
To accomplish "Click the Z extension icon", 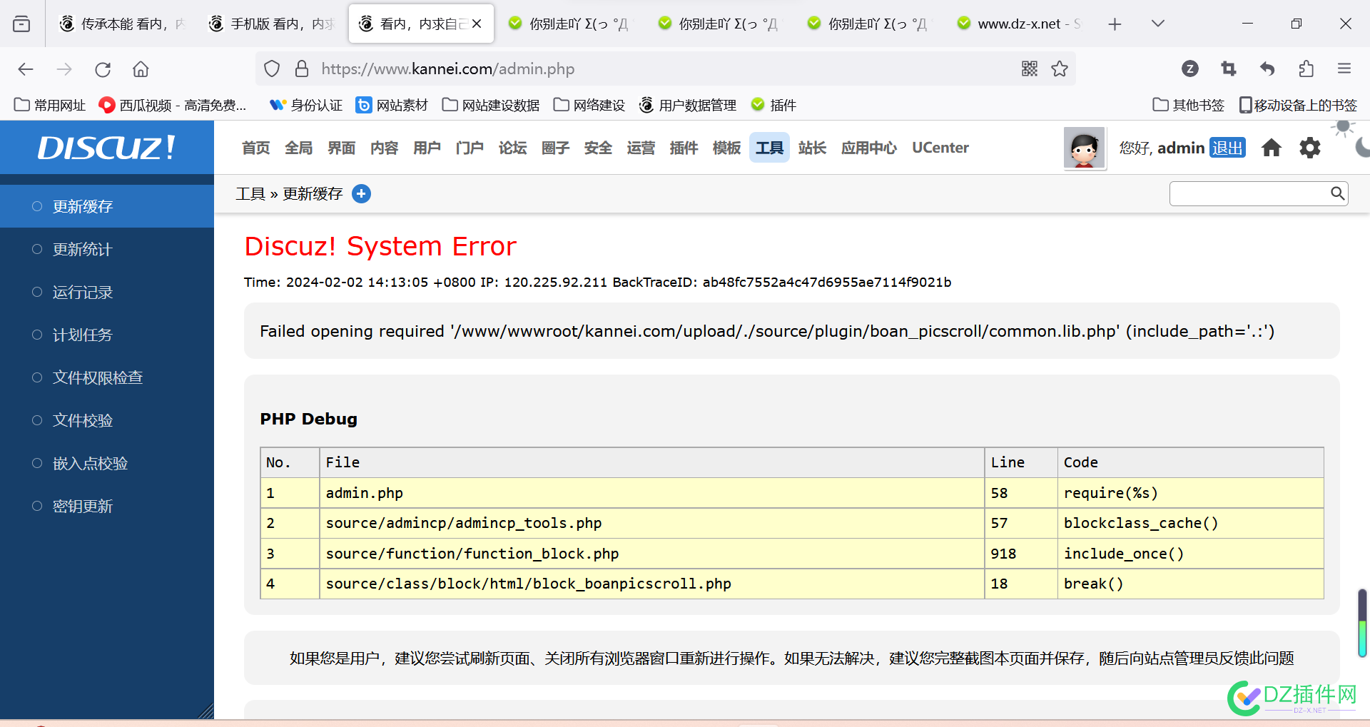I will (x=1189, y=68).
